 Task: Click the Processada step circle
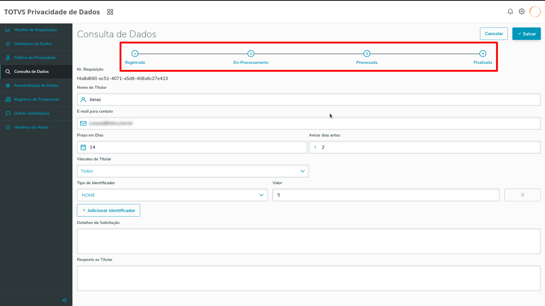pyautogui.click(x=367, y=54)
